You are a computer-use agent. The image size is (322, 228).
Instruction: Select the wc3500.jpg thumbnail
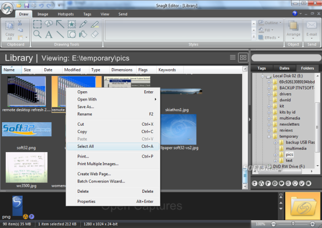27,167
